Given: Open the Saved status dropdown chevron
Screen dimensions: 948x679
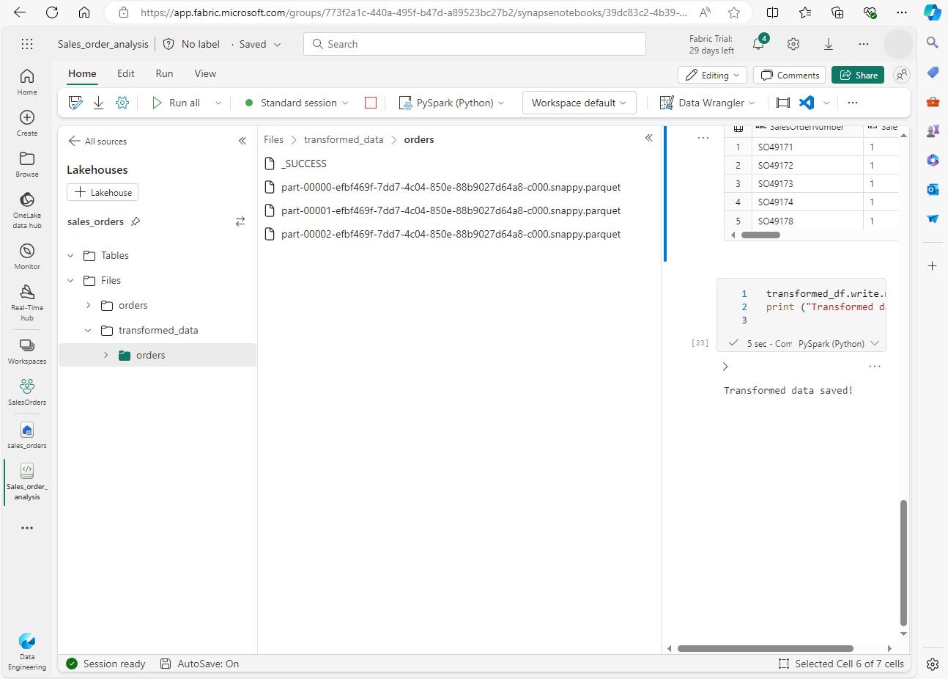Looking at the screenshot, I should click(x=278, y=45).
